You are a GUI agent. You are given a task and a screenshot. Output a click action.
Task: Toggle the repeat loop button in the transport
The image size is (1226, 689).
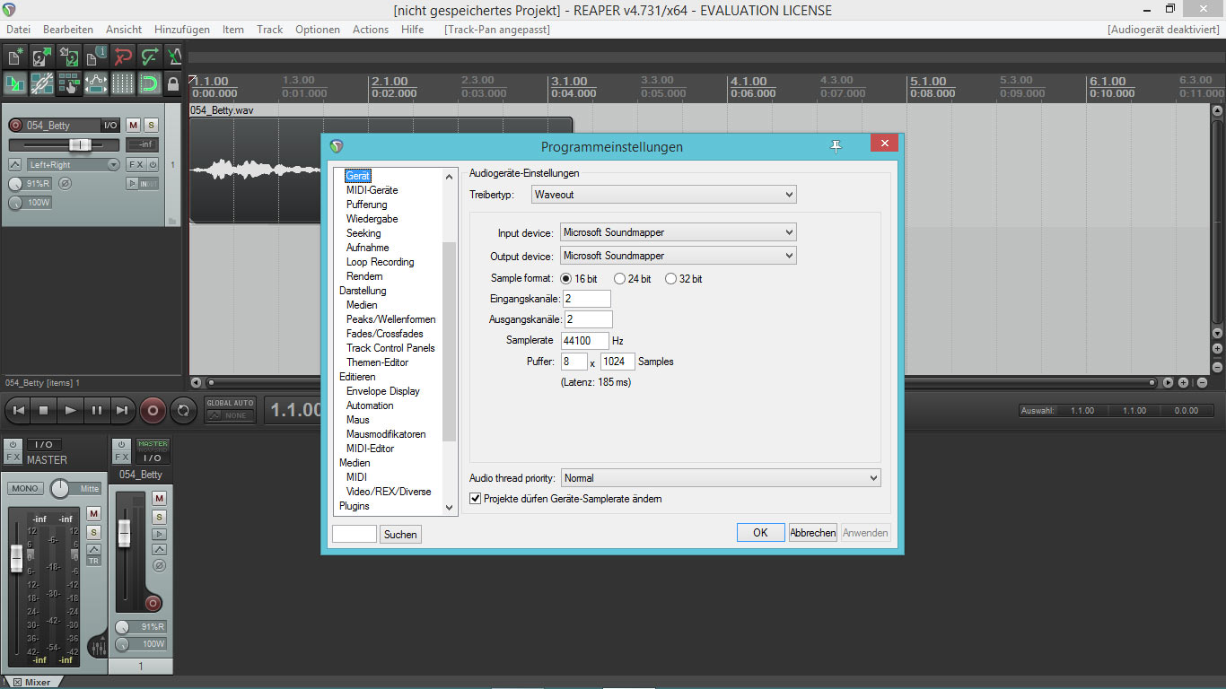183,410
